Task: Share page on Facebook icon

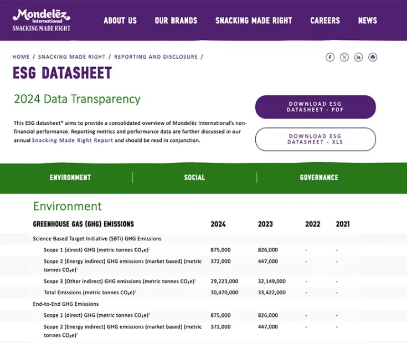Action: [330, 57]
